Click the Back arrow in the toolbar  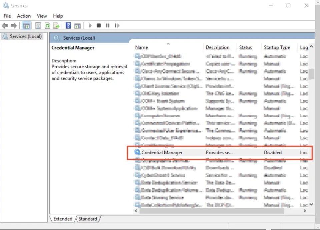(x=5, y=26)
